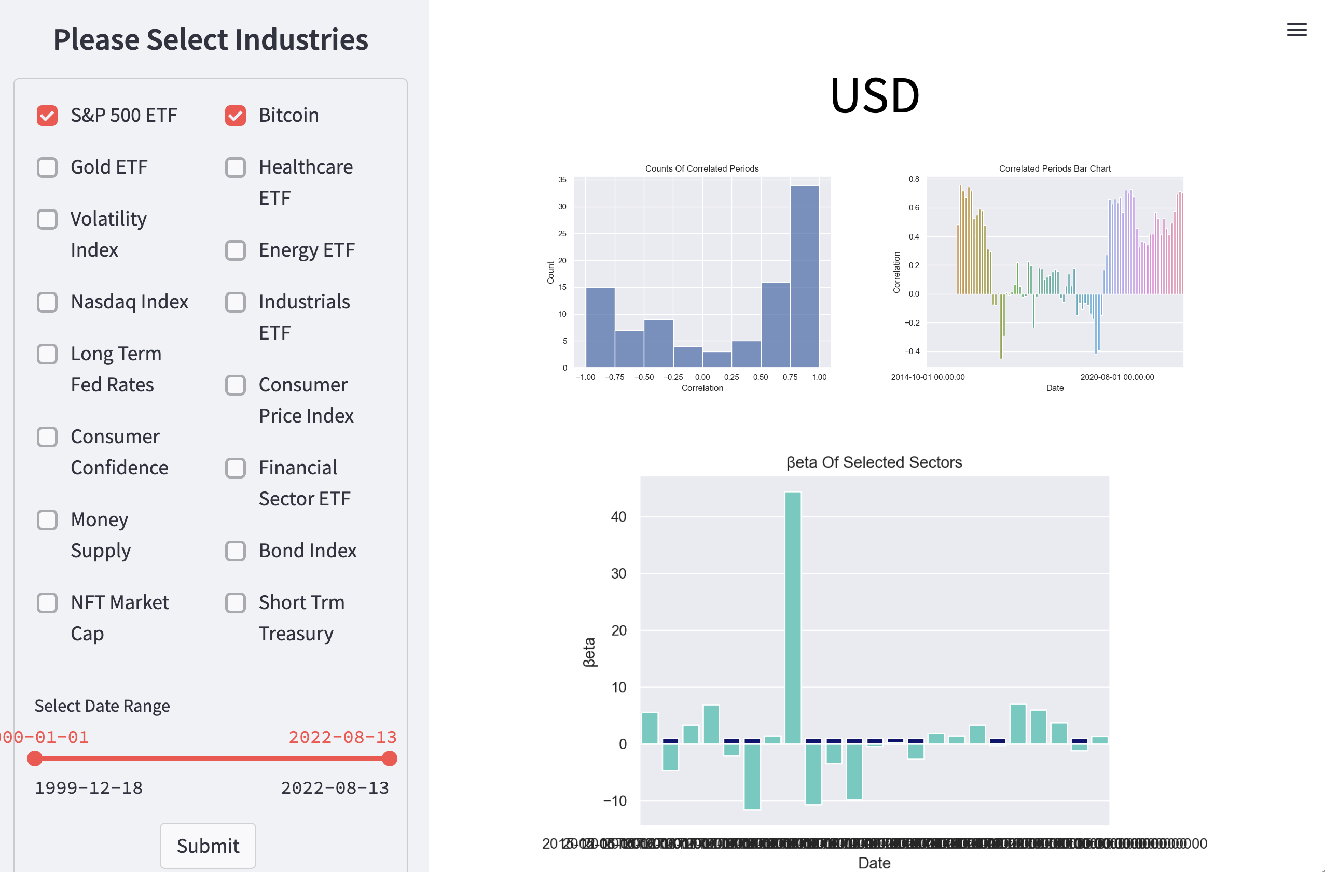Image resolution: width=1325 pixels, height=872 pixels.
Task: Tick Financial Sector ETF checkbox
Action: pos(236,468)
